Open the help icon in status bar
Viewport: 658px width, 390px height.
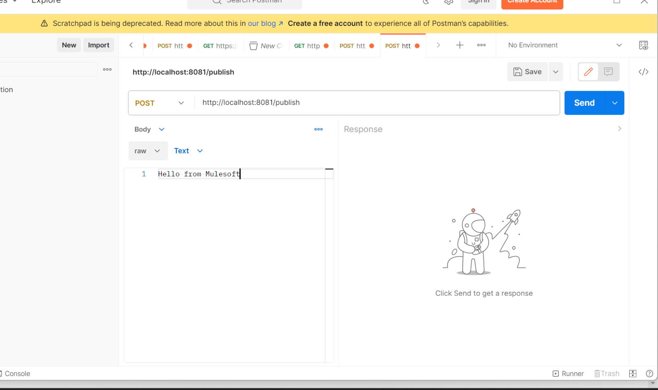pos(649,374)
